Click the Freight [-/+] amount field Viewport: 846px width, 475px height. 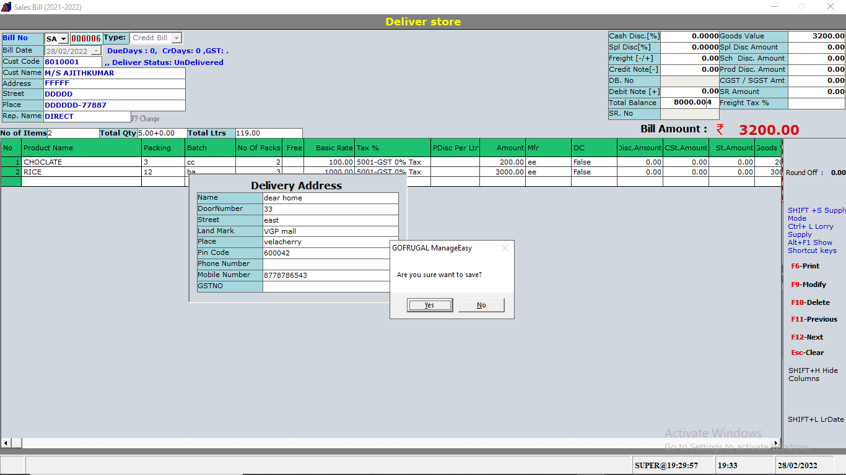[x=690, y=59]
